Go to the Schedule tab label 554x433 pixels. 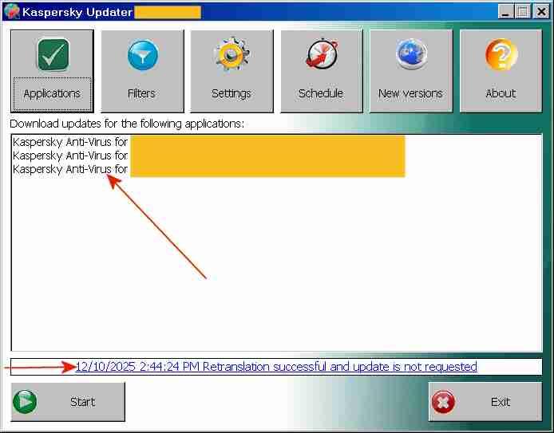(320, 93)
